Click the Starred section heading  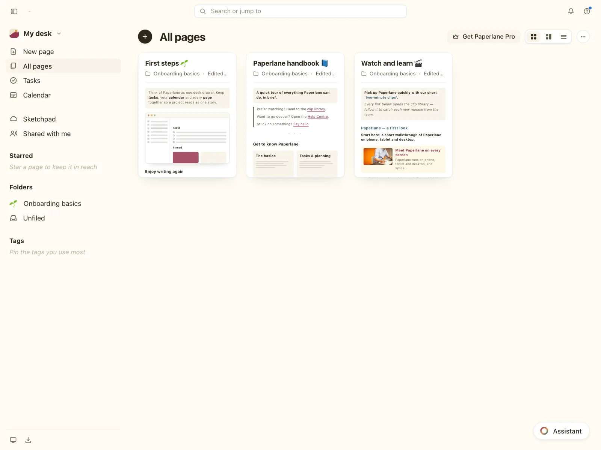tap(21, 156)
